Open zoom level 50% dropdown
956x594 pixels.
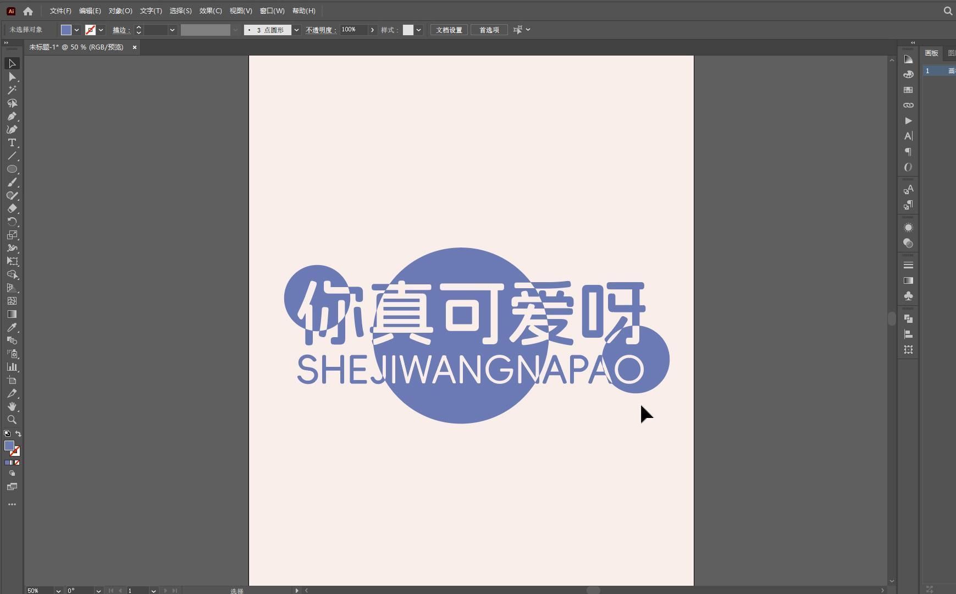pyautogui.click(x=58, y=590)
